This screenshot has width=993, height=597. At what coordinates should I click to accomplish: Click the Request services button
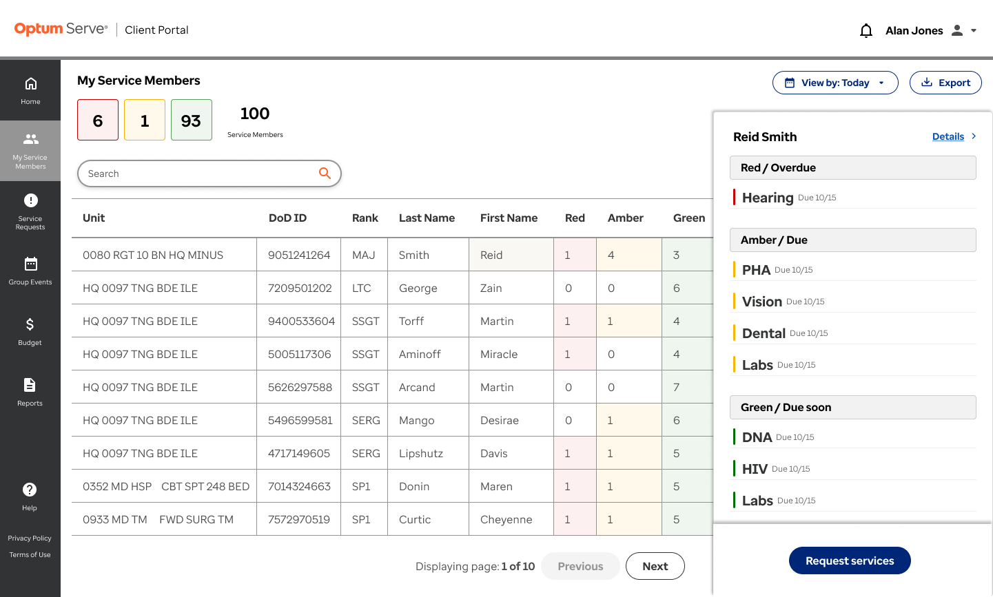(850, 561)
